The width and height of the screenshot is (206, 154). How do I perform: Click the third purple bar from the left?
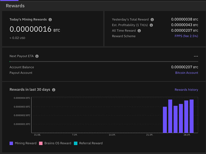click(175, 119)
